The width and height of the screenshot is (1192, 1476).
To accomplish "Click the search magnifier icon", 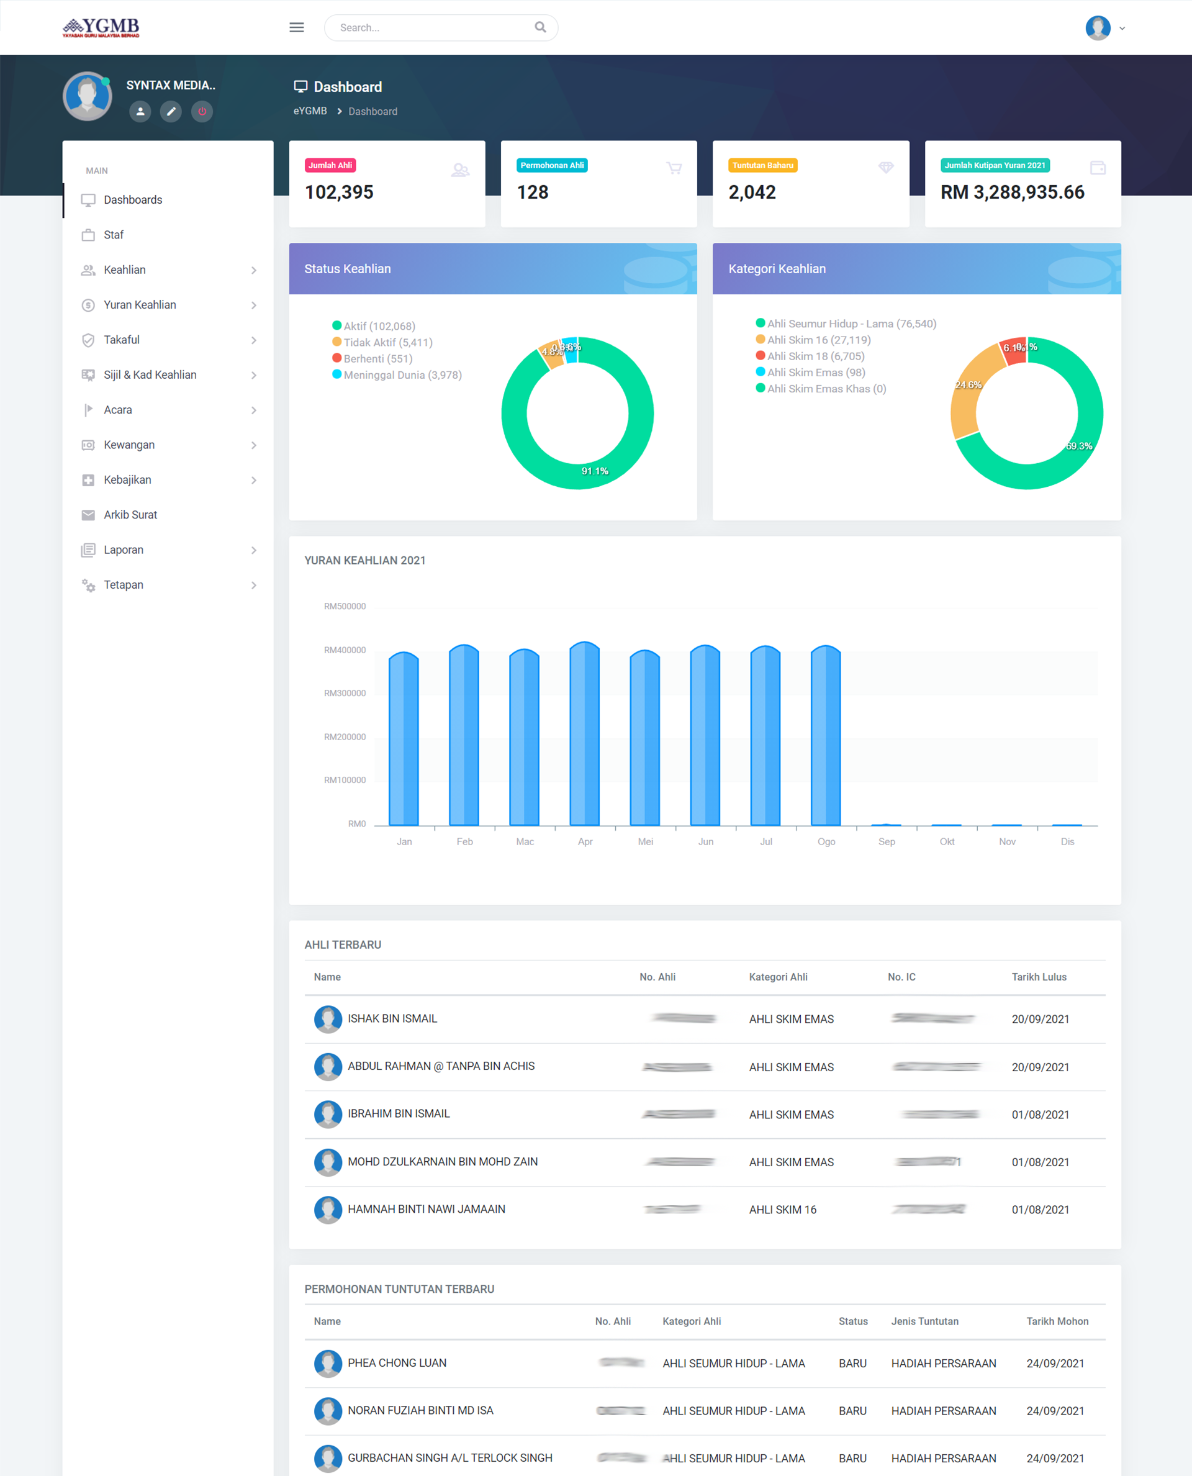I will [x=540, y=27].
